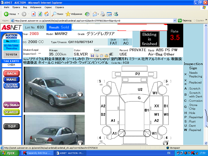Open the Back history dropdown arrow
This screenshot has width=208, height=156.
pyautogui.click(x=18, y=14)
